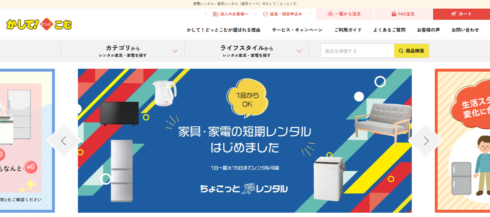Show the previous carousel slide arrow
The image size is (490, 217).
tap(64, 141)
